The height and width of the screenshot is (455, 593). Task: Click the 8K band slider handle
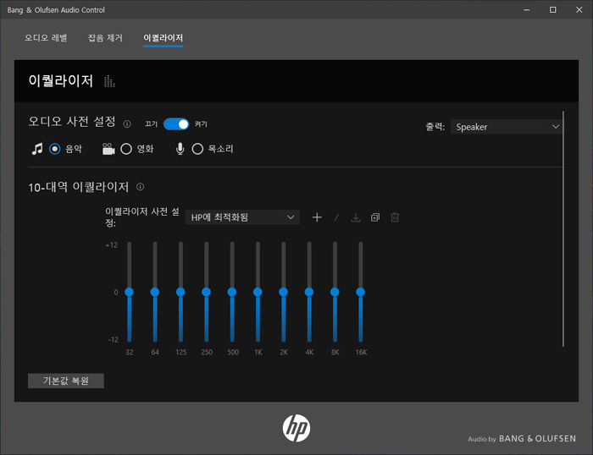335,292
